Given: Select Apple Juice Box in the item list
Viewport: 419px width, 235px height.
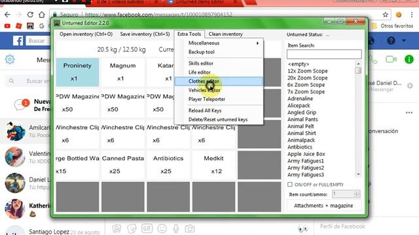Looking at the screenshot, I should click(306, 154).
